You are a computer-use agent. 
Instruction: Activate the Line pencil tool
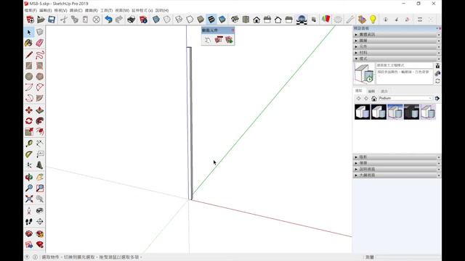pos(29,55)
